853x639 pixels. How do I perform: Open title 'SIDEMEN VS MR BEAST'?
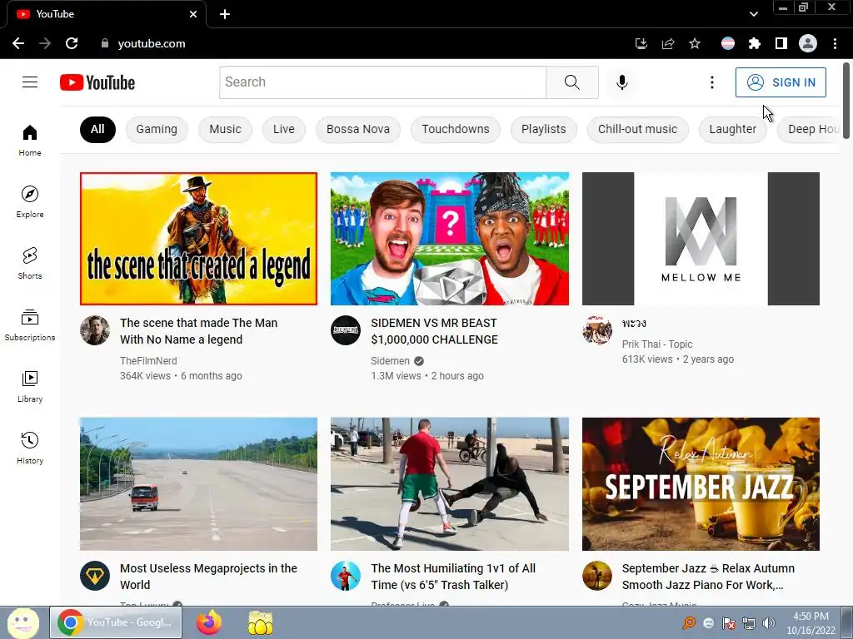(434, 331)
